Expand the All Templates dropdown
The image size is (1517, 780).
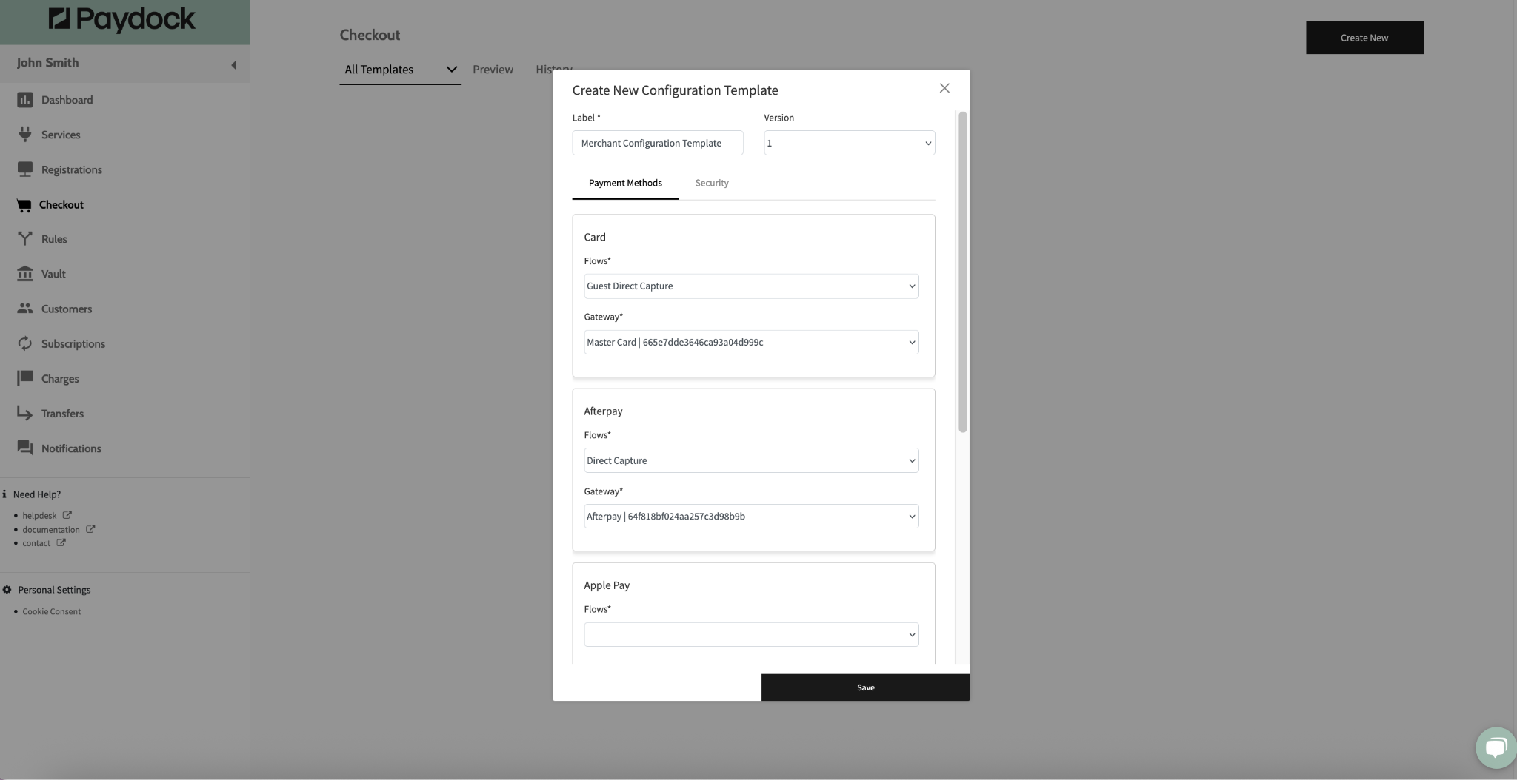[x=400, y=70]
